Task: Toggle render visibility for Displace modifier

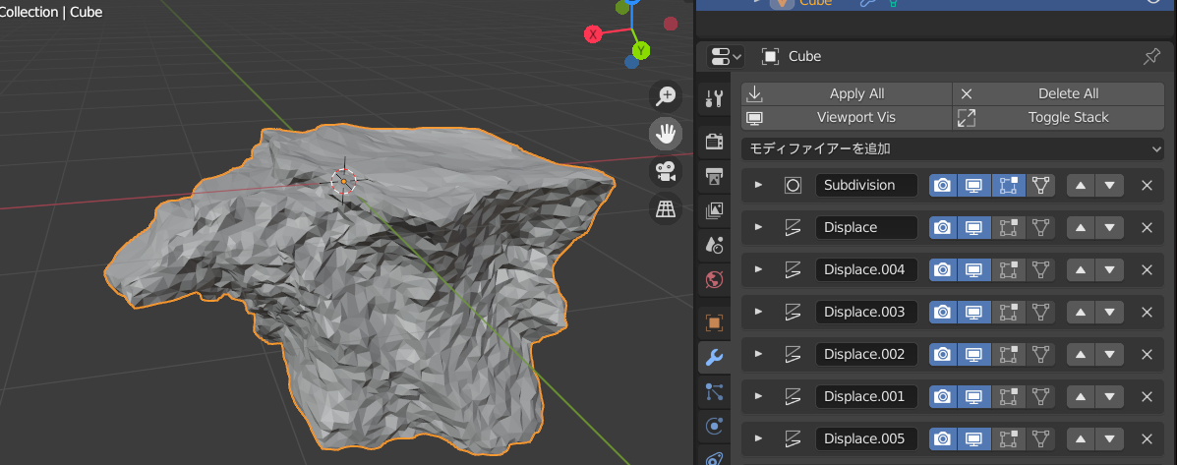Action: [944, 227]
